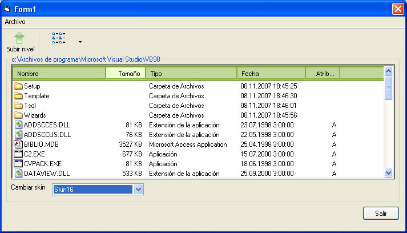Screen dimensions: 407x233
Task: Select the Setup folder icon
Action: point(18,86)
